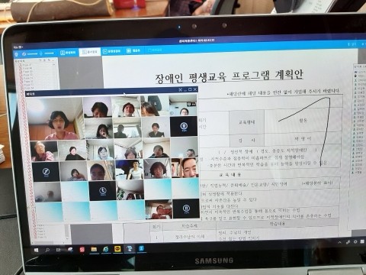Open the taskbar search magnifier icon

pos(47,251)
